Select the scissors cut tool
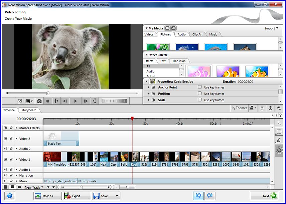The width and height of the screenshot is (286, 204). coord(279,141)
